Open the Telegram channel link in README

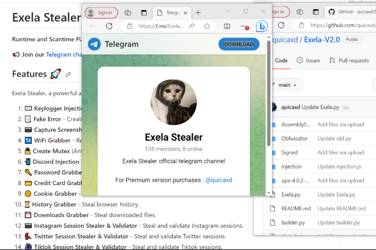point(64,55)
